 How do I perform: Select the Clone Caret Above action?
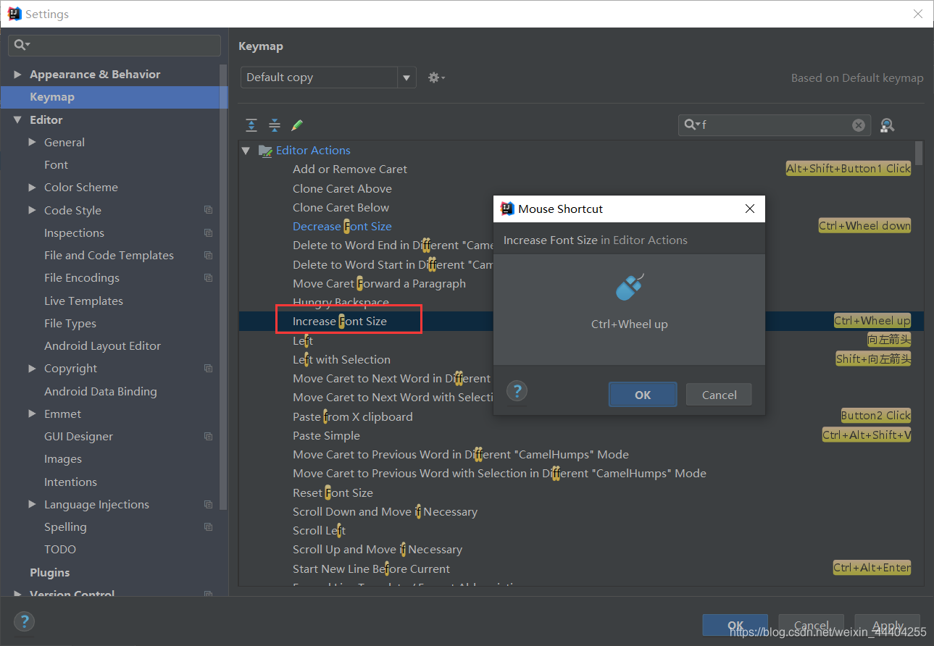[342, 189]
